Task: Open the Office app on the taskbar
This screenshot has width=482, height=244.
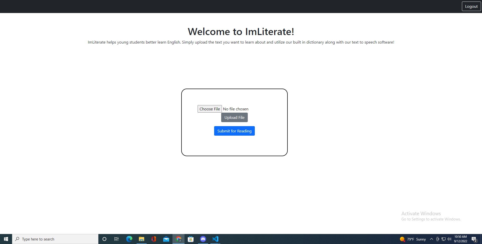Action: 154,239
